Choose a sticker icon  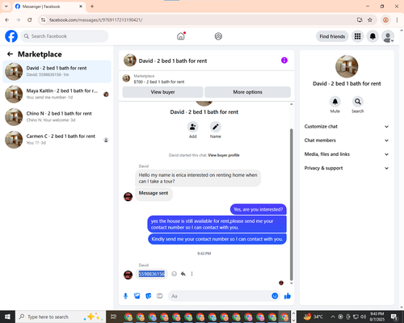coord(149,296)
